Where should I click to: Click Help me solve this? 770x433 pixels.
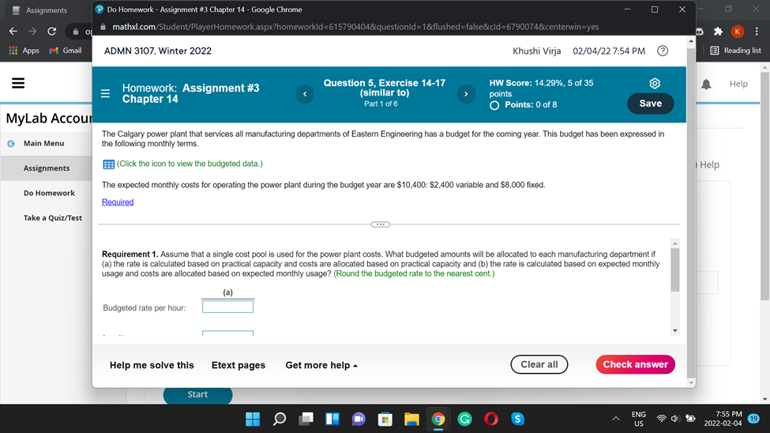(x=152, y=365)
